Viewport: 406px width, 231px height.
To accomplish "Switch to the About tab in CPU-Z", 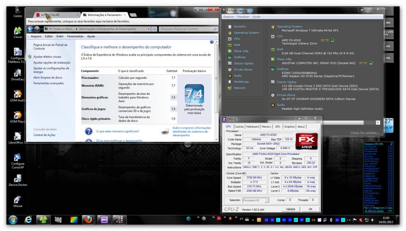I will [x=301, y=127].
